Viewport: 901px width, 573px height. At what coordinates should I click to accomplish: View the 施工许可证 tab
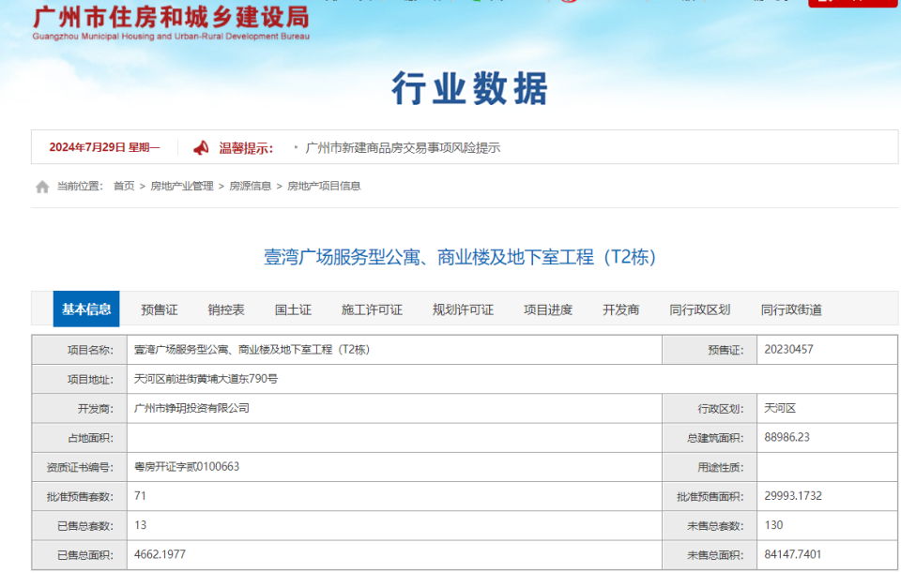[371, 309]
